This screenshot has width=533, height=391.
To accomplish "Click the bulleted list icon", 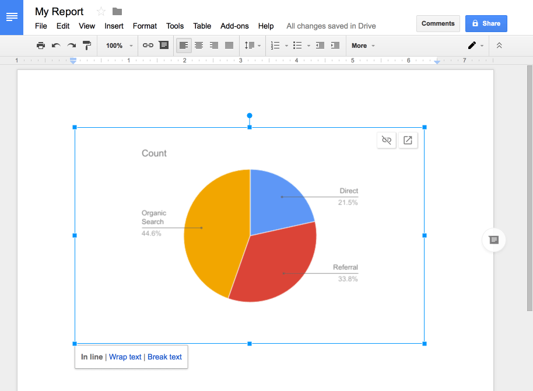I will tap(297, 46).
